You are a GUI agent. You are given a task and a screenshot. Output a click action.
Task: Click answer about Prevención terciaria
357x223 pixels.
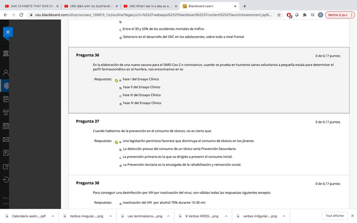click(182, 165)
